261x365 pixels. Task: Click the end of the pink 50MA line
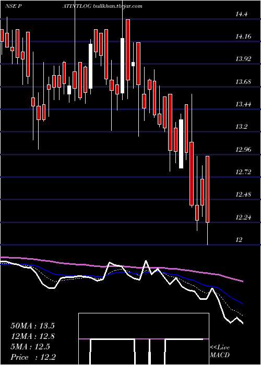tap(243, 282)
